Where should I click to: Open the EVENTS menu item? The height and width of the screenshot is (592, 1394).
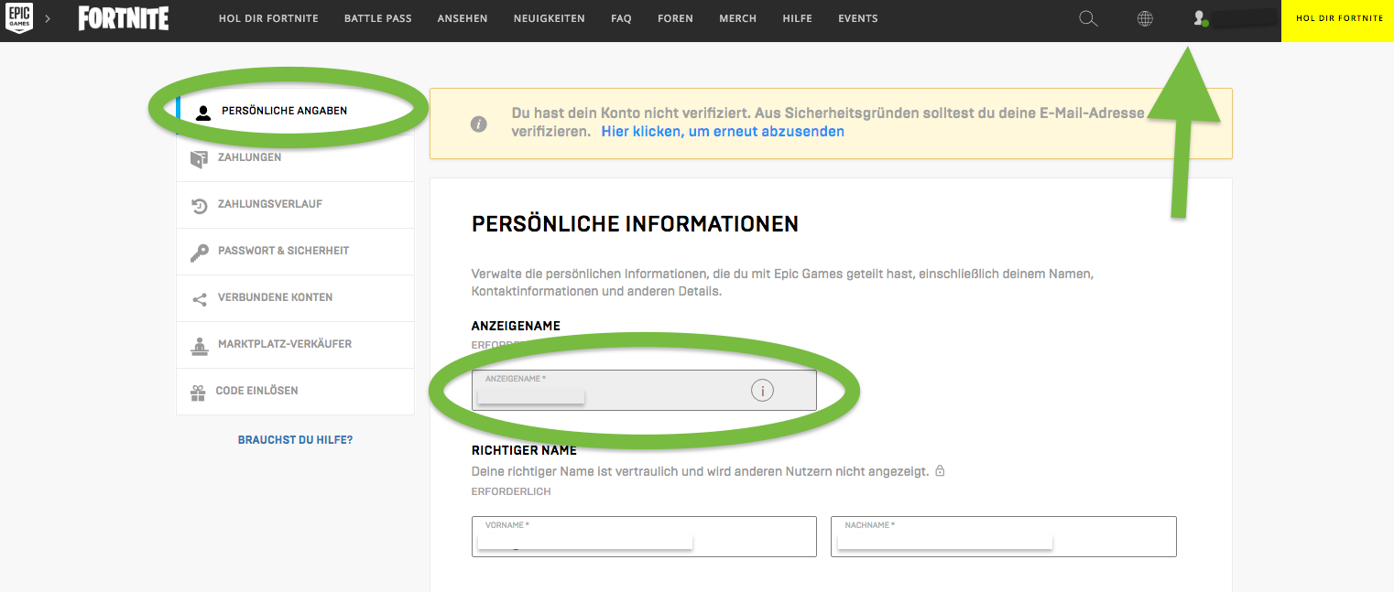pyautogui.click(x=858, y=18)
